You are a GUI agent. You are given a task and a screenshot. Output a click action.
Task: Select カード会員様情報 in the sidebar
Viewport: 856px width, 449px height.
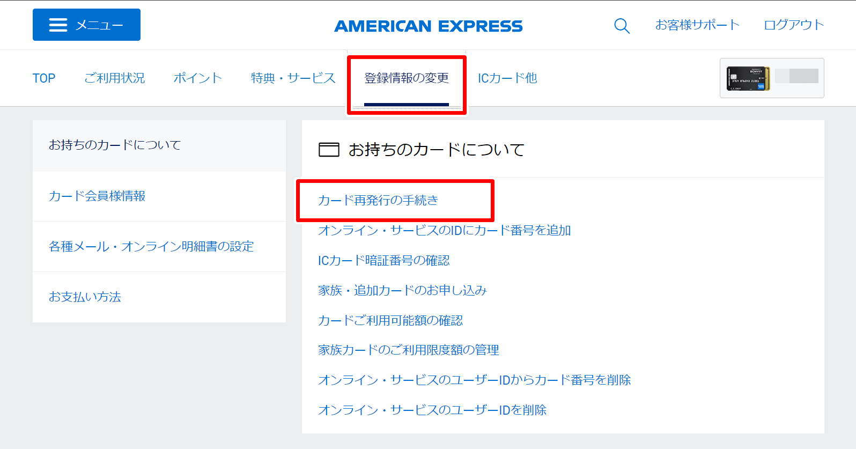pyautogui.click(x=159, y=196)
